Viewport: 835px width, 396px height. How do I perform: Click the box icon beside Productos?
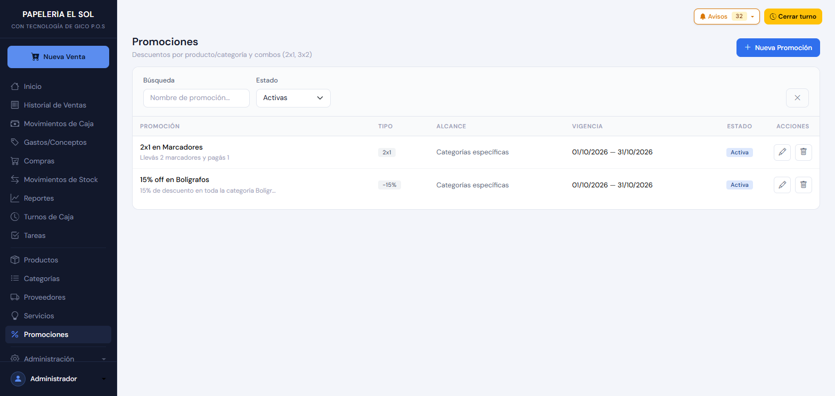tap(15, 260)
